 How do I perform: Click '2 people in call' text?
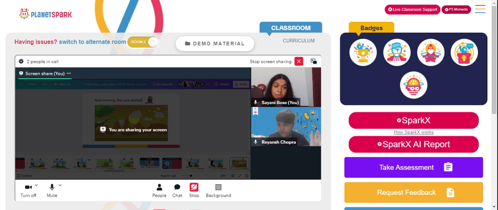[x=42, y=62]
